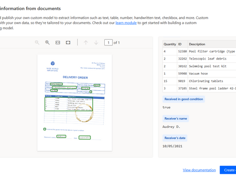Select the fit to page icon
The height and width of the screenshot is (177, 236).
[68, 43]
